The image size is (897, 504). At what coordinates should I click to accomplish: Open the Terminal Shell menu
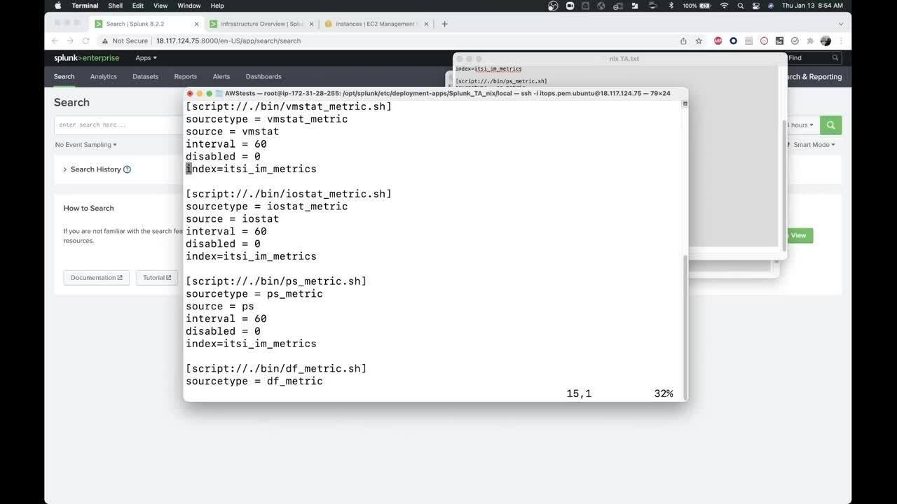coord(115,6)
